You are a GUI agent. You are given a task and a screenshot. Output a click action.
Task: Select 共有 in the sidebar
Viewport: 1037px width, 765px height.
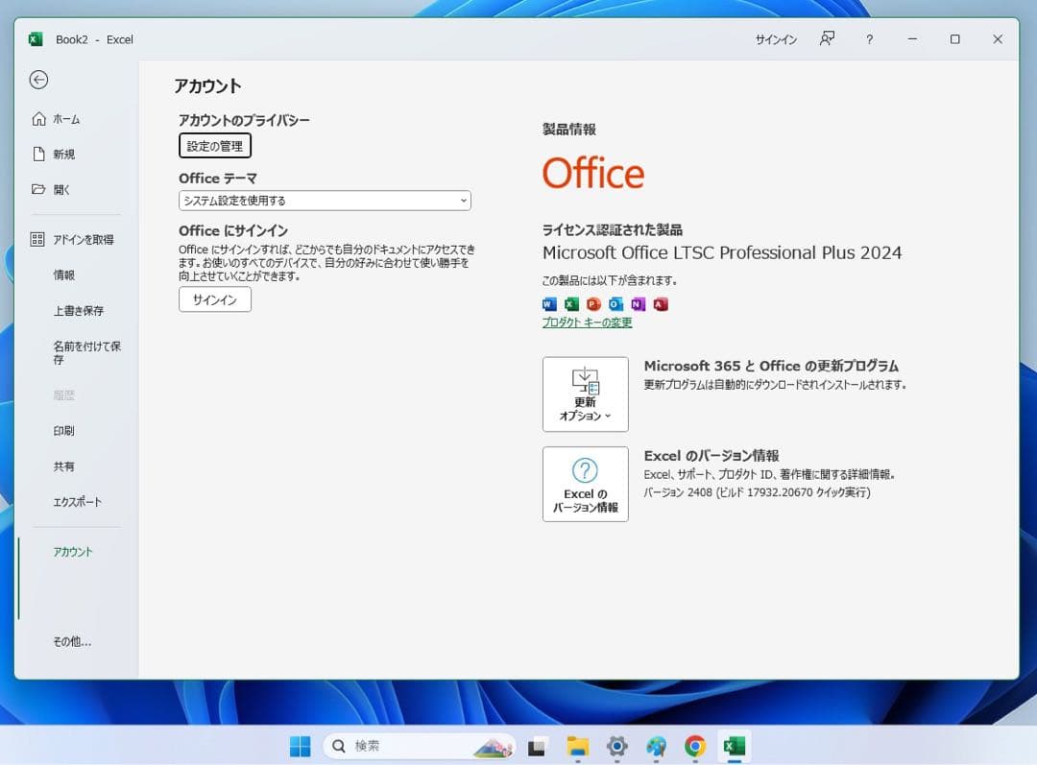pos(64,466)
